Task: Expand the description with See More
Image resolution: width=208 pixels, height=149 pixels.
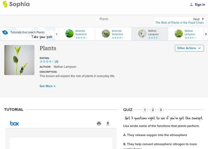Action: pos(48,86)
